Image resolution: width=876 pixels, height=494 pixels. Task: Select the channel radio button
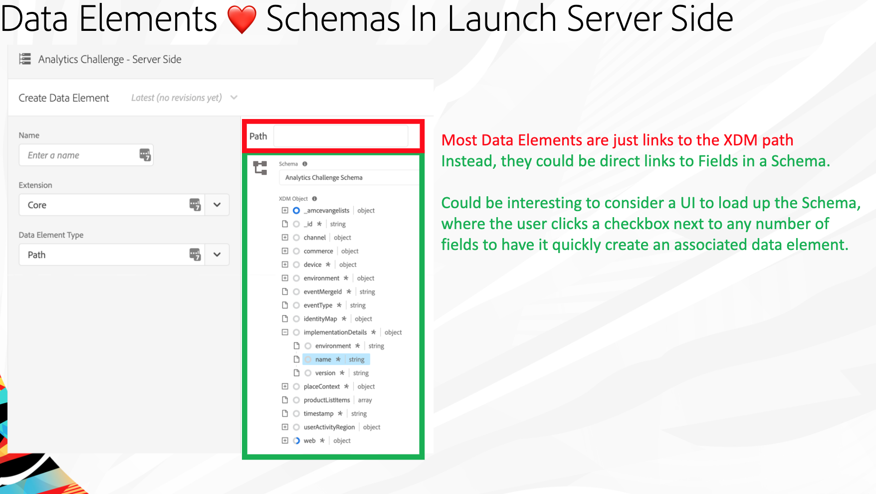pyautogui.click(x=296, y=238)
